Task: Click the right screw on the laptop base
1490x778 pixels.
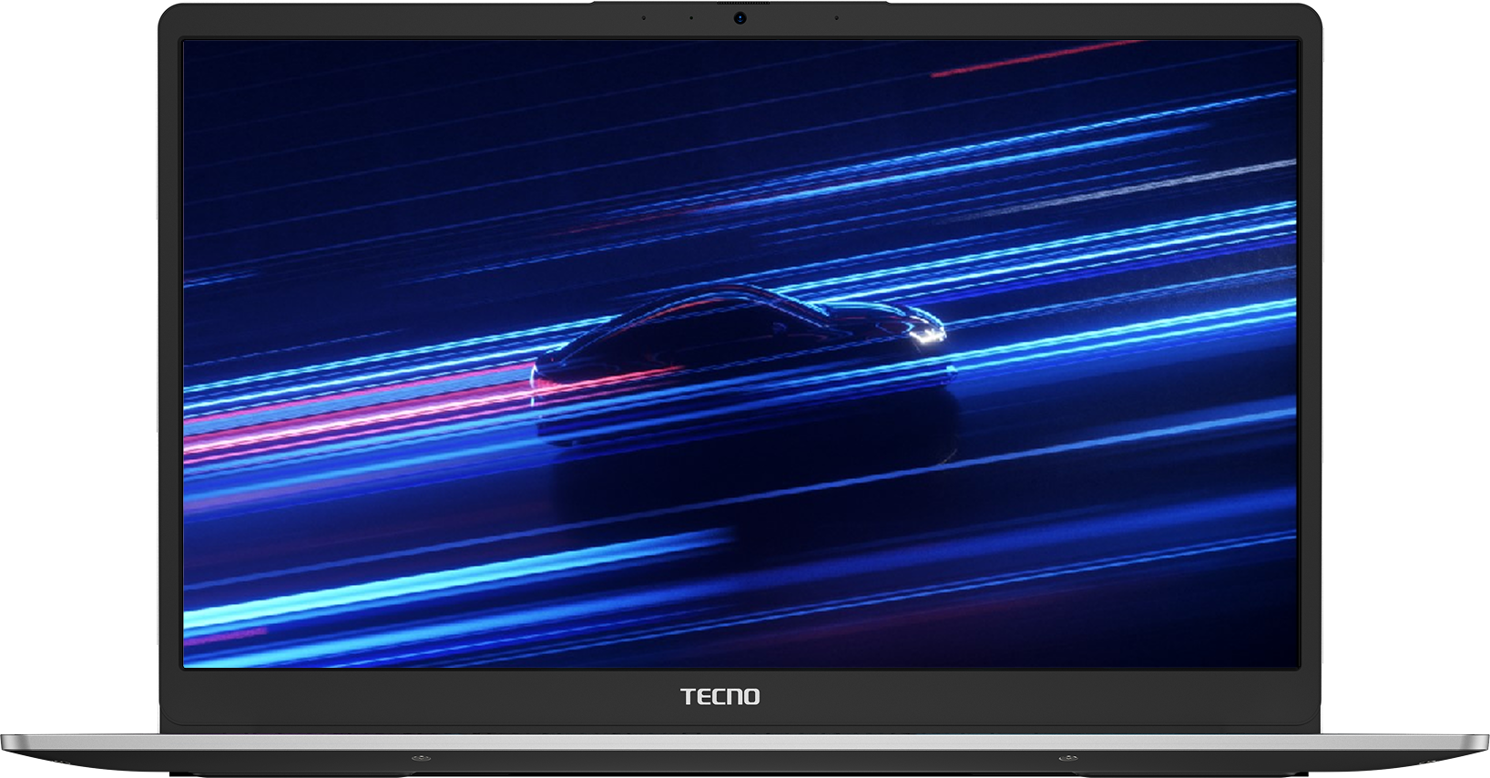Action: [x=1062, y=758]
